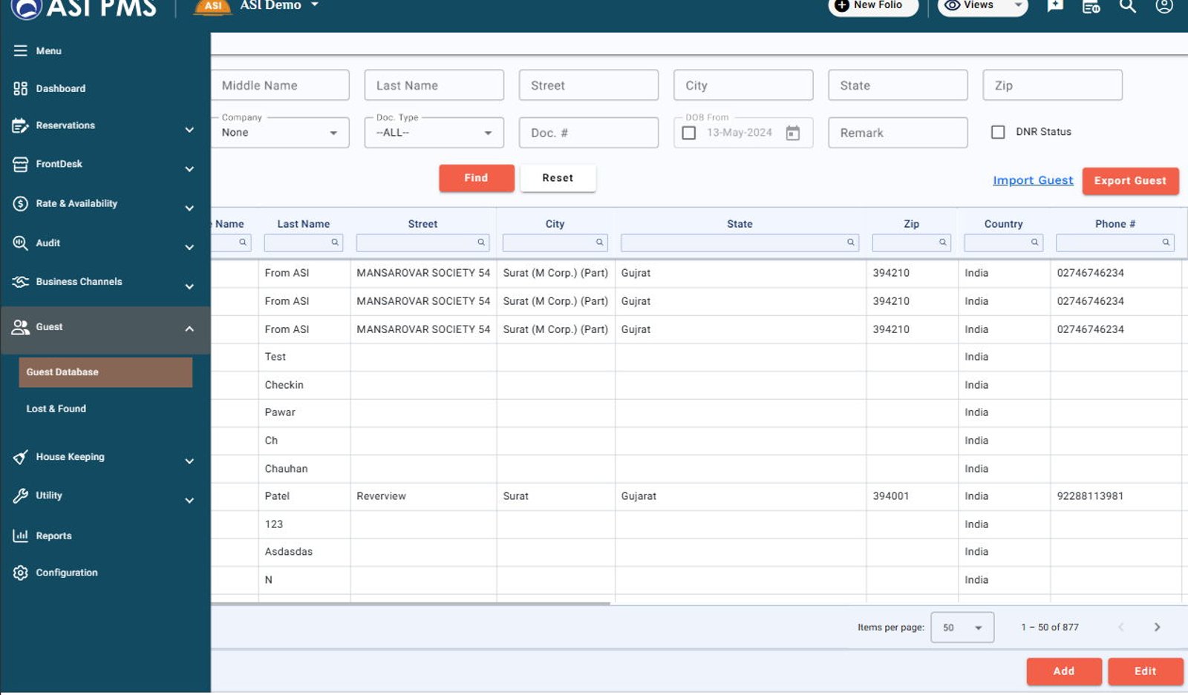Open the Company dropdown
Viewport: 1188px width, 695px height.
pyautogui.click(x=280, y=133)
